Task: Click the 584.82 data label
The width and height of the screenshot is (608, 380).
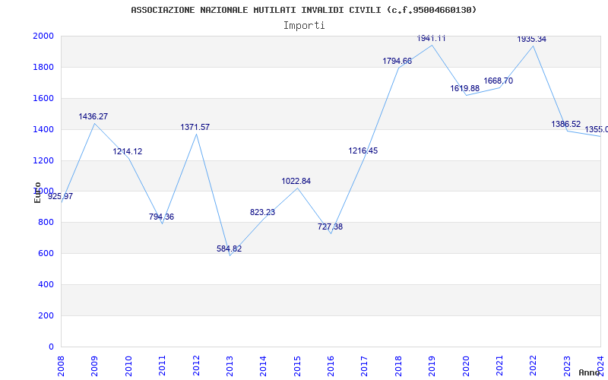Action: point(230,249)
